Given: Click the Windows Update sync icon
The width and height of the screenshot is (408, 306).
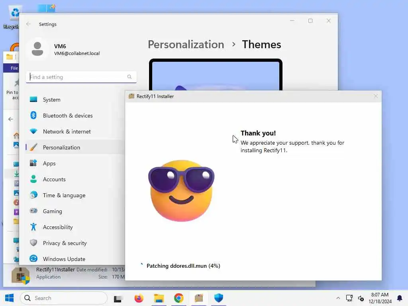Looking at the screenshot, I should click(x=33, y=258).
